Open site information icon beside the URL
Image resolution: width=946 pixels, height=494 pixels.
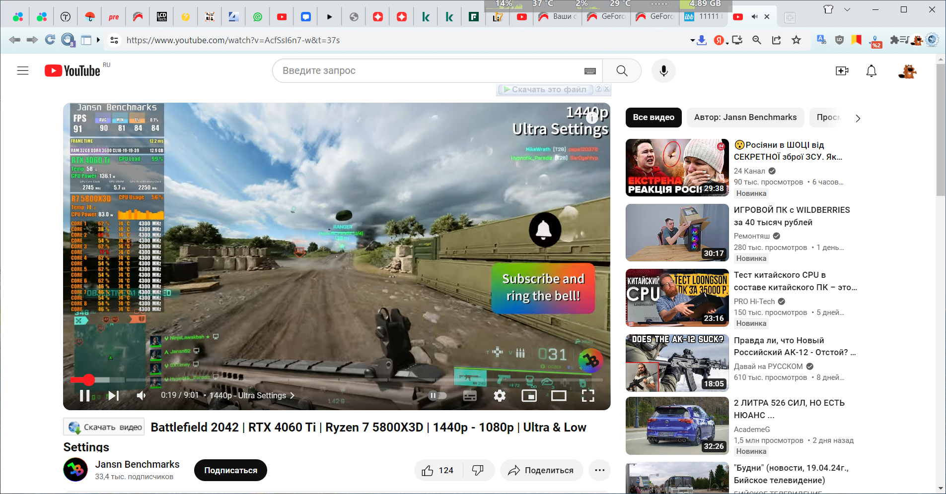[x=114, y=40]
